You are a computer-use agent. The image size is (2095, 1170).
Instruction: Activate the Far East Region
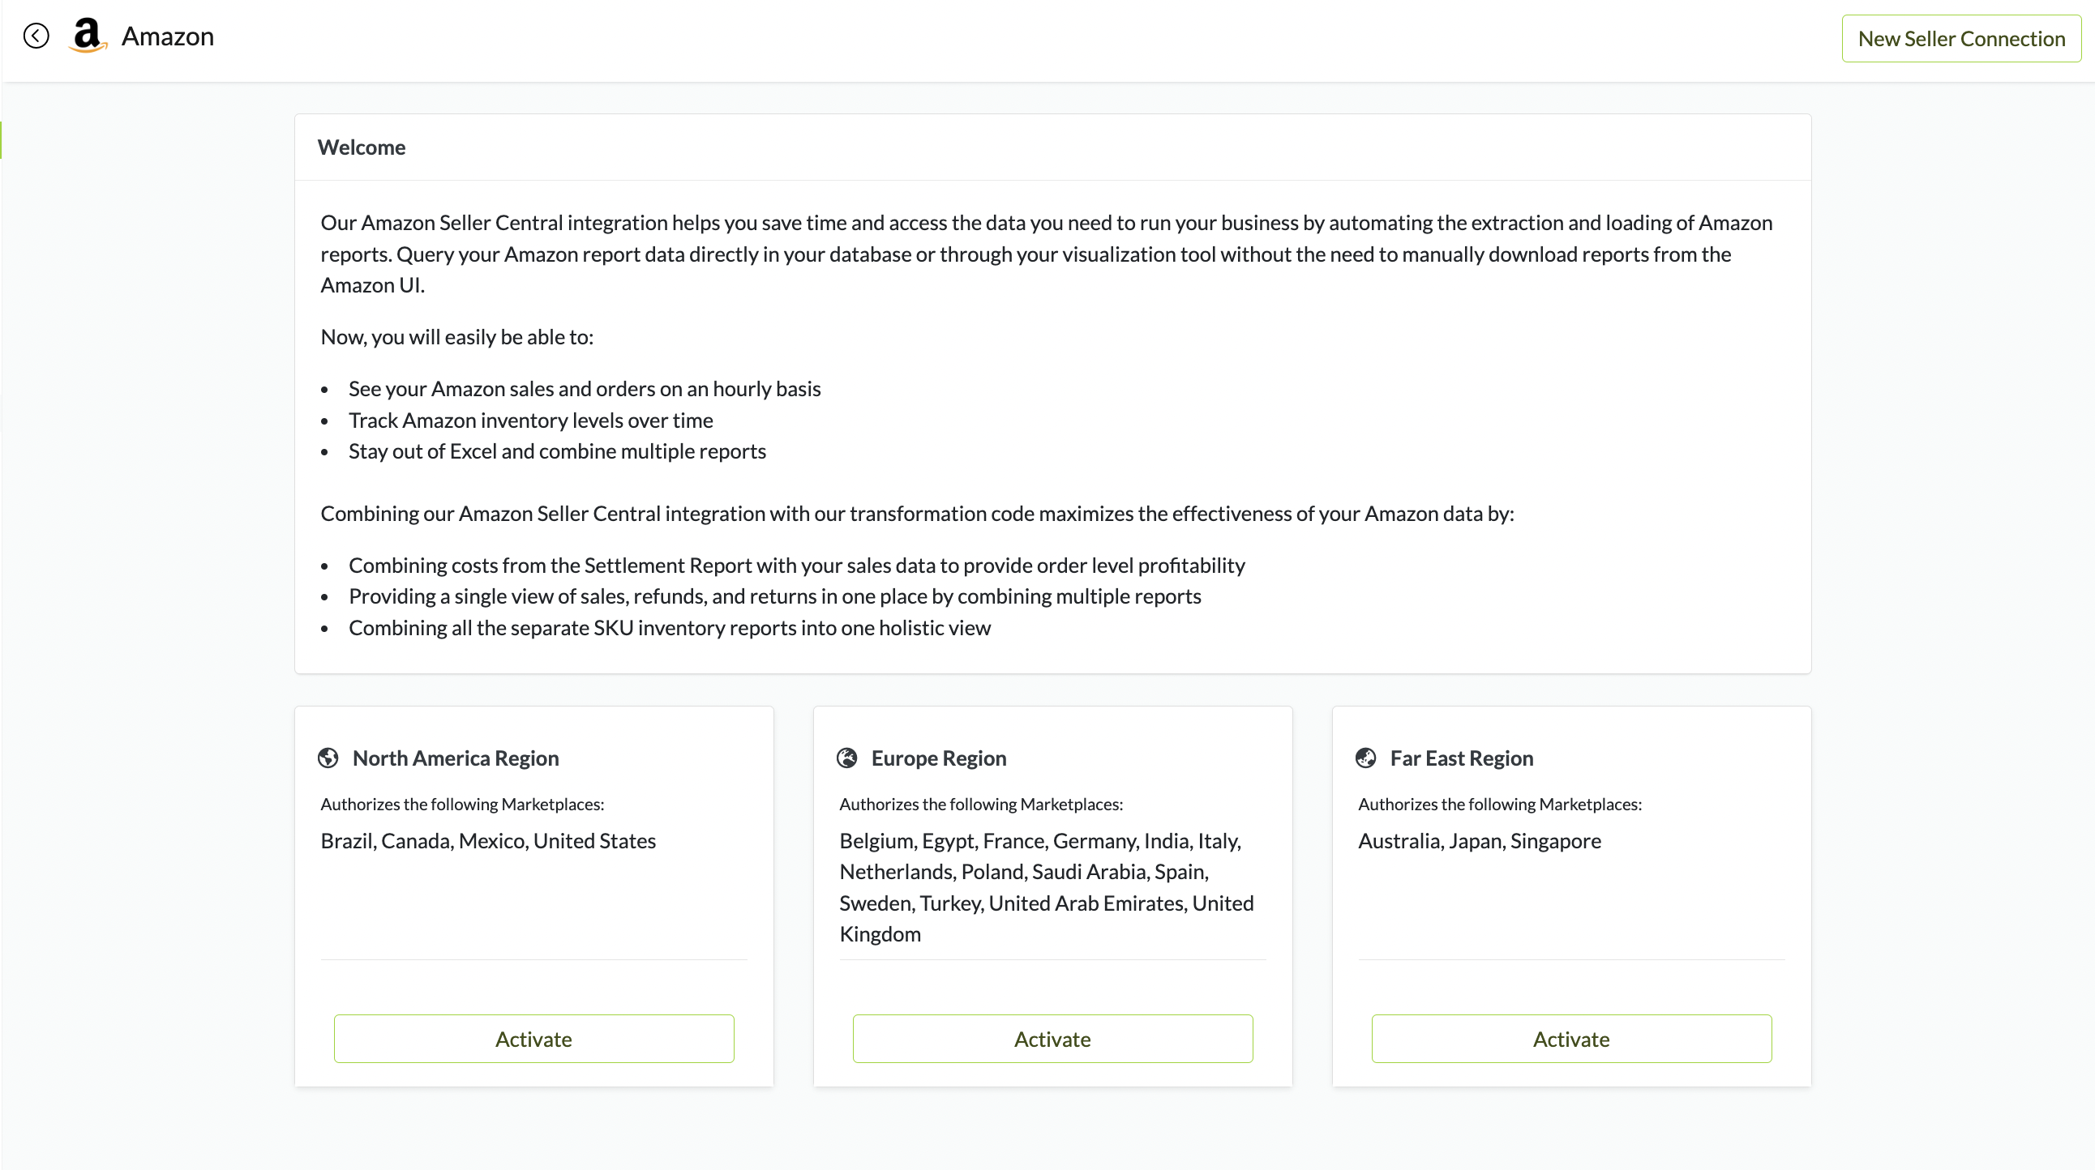pyautogui.click(x=1571, y=1039)
